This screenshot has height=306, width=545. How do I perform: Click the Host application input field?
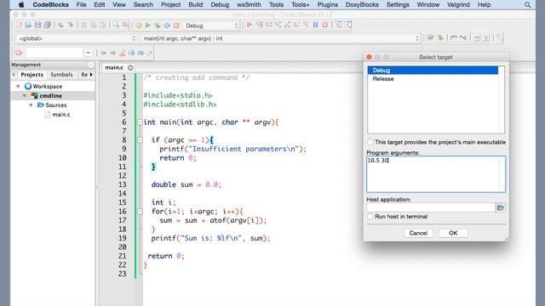[x=431, y=207]
